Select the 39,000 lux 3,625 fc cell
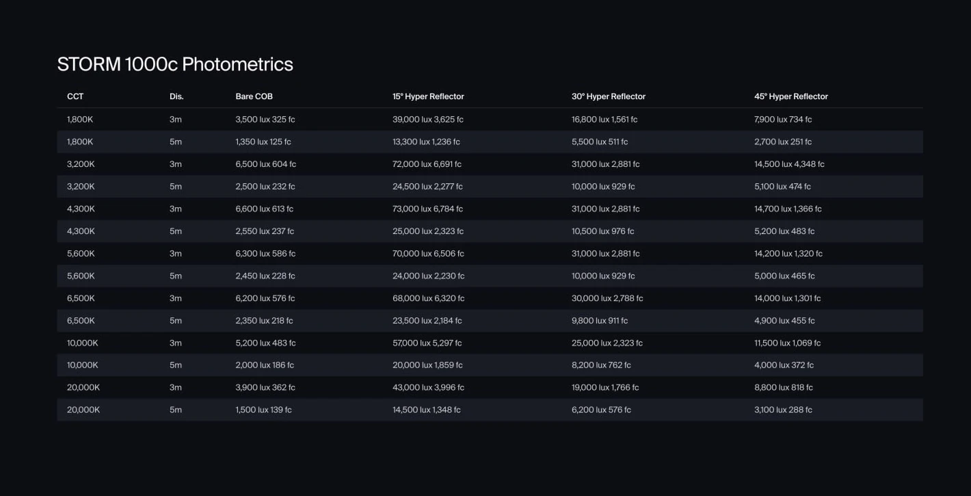The height and width of the screenshot is (496, 971). pos(427,120)
